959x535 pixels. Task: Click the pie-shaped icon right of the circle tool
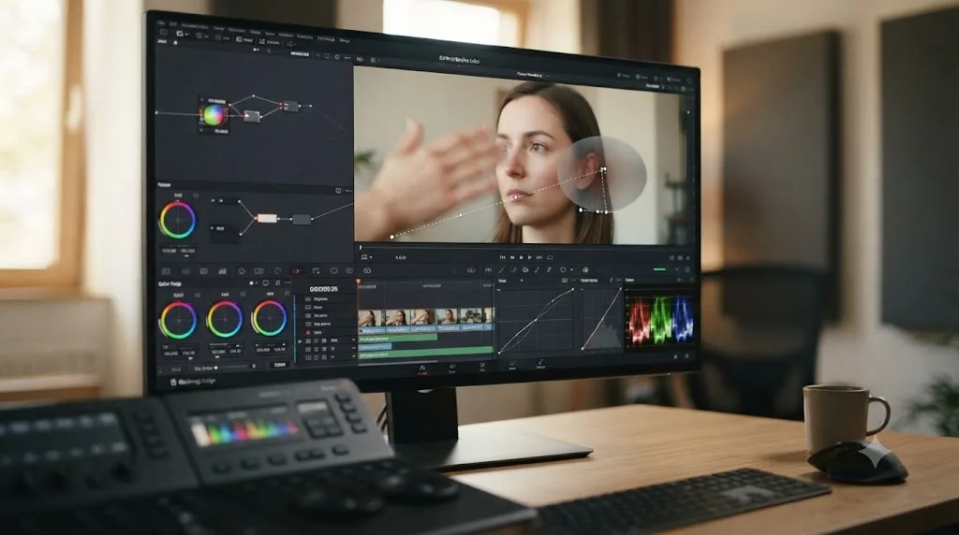(585, 269)
